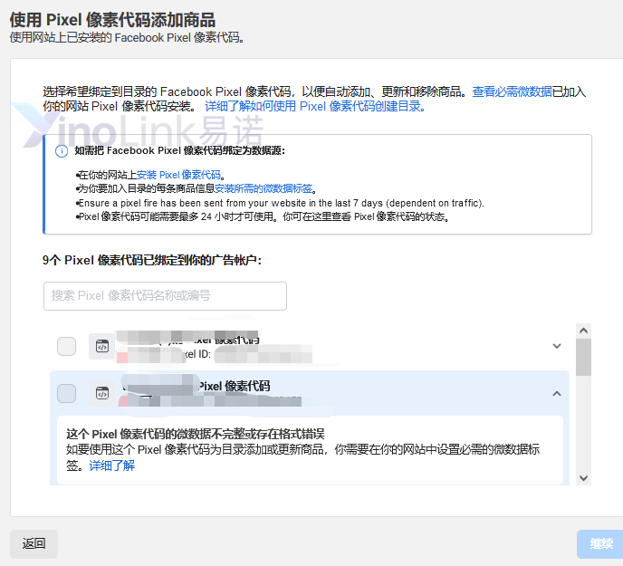Screen dimensions: 623x566
Task: Click the code icon of the highlighted pixel row
Action: [x=102, y=393]
